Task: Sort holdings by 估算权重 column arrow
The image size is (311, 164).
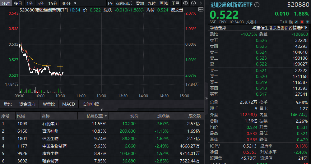Action: (106, 116)
